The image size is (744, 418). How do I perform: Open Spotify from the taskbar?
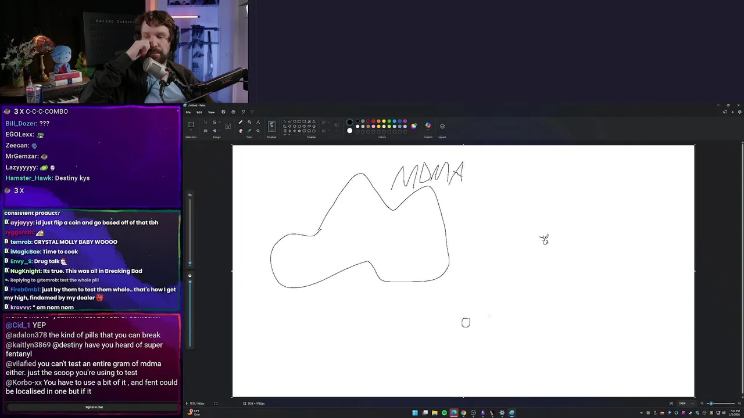[444, 413]
